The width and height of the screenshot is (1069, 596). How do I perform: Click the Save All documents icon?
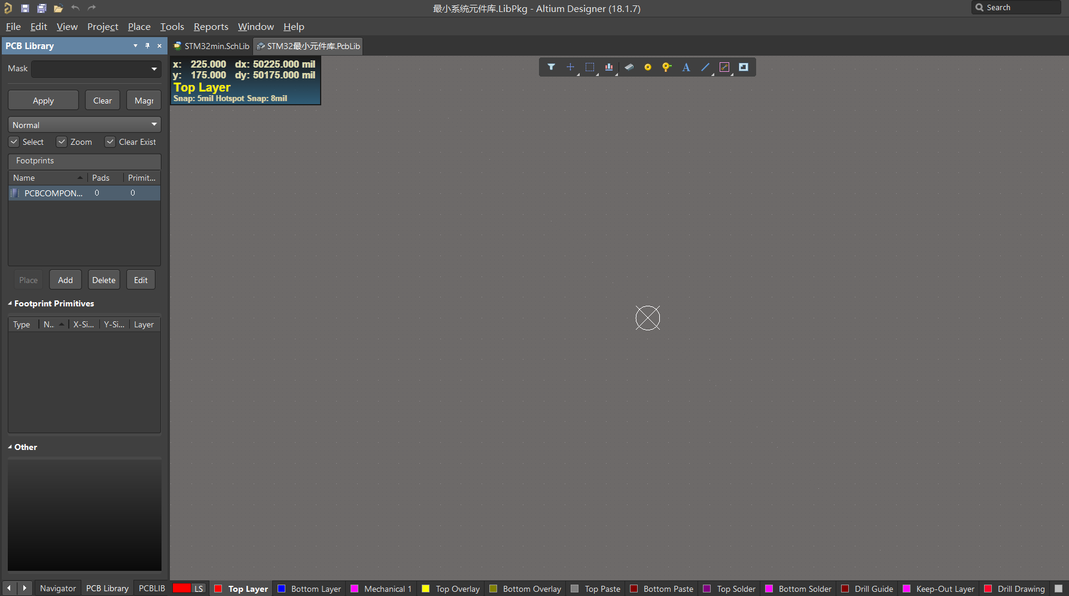click(x=42, y=8)
